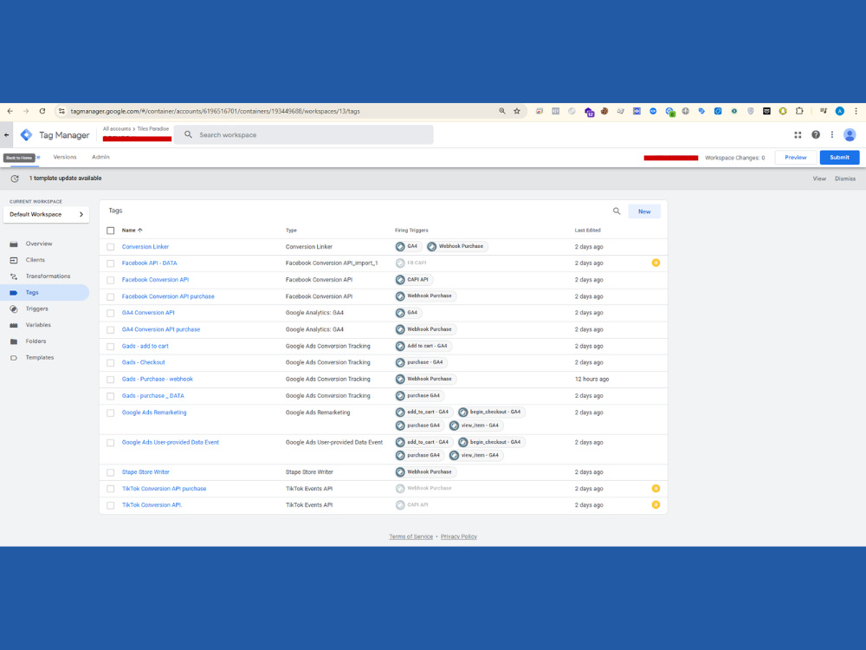The width and height of the screenshot is (866, 650).
Task: Click the browser back arrow
Action: [10, 111]
